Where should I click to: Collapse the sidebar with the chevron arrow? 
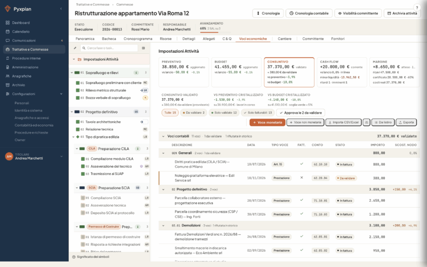click(x=61, y=9)
